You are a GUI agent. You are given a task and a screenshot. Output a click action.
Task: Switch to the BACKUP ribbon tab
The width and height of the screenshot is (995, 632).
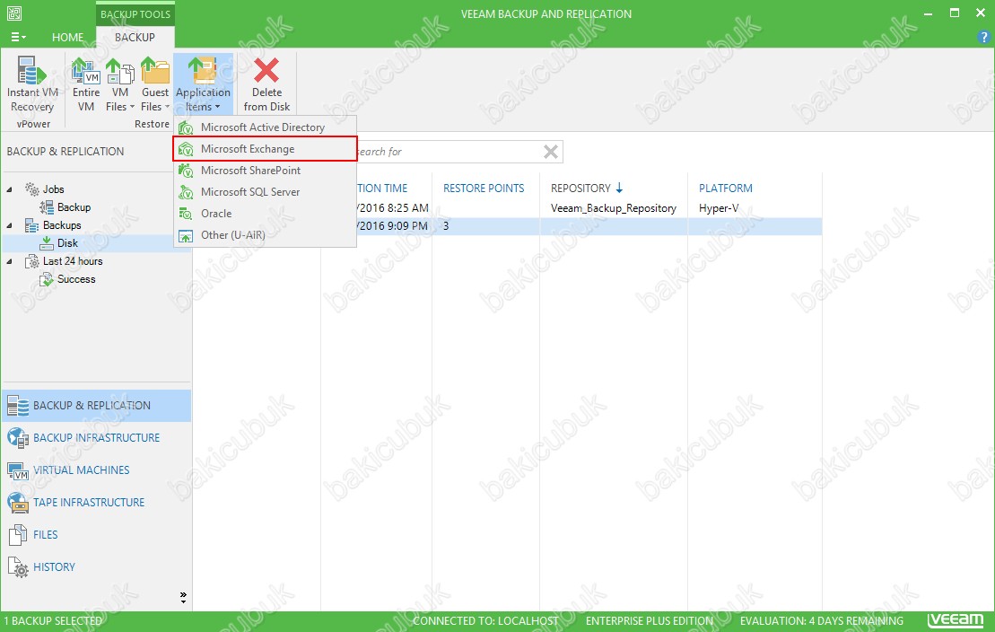click(135, 38)
